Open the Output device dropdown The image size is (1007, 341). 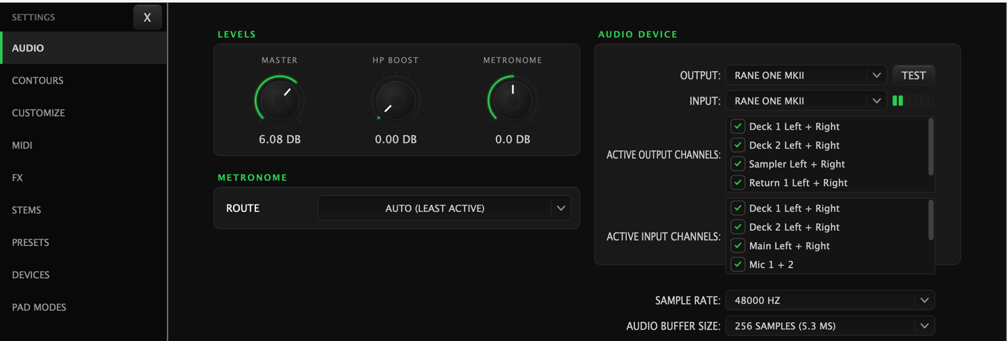click(x=806, y=75)
